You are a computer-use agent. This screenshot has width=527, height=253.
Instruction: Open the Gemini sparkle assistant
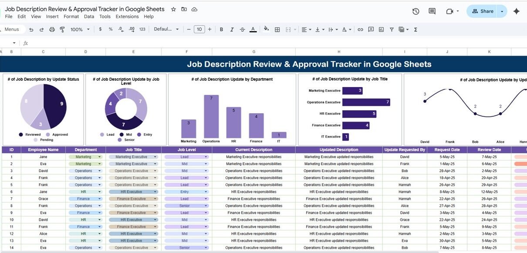click(517, 11)
